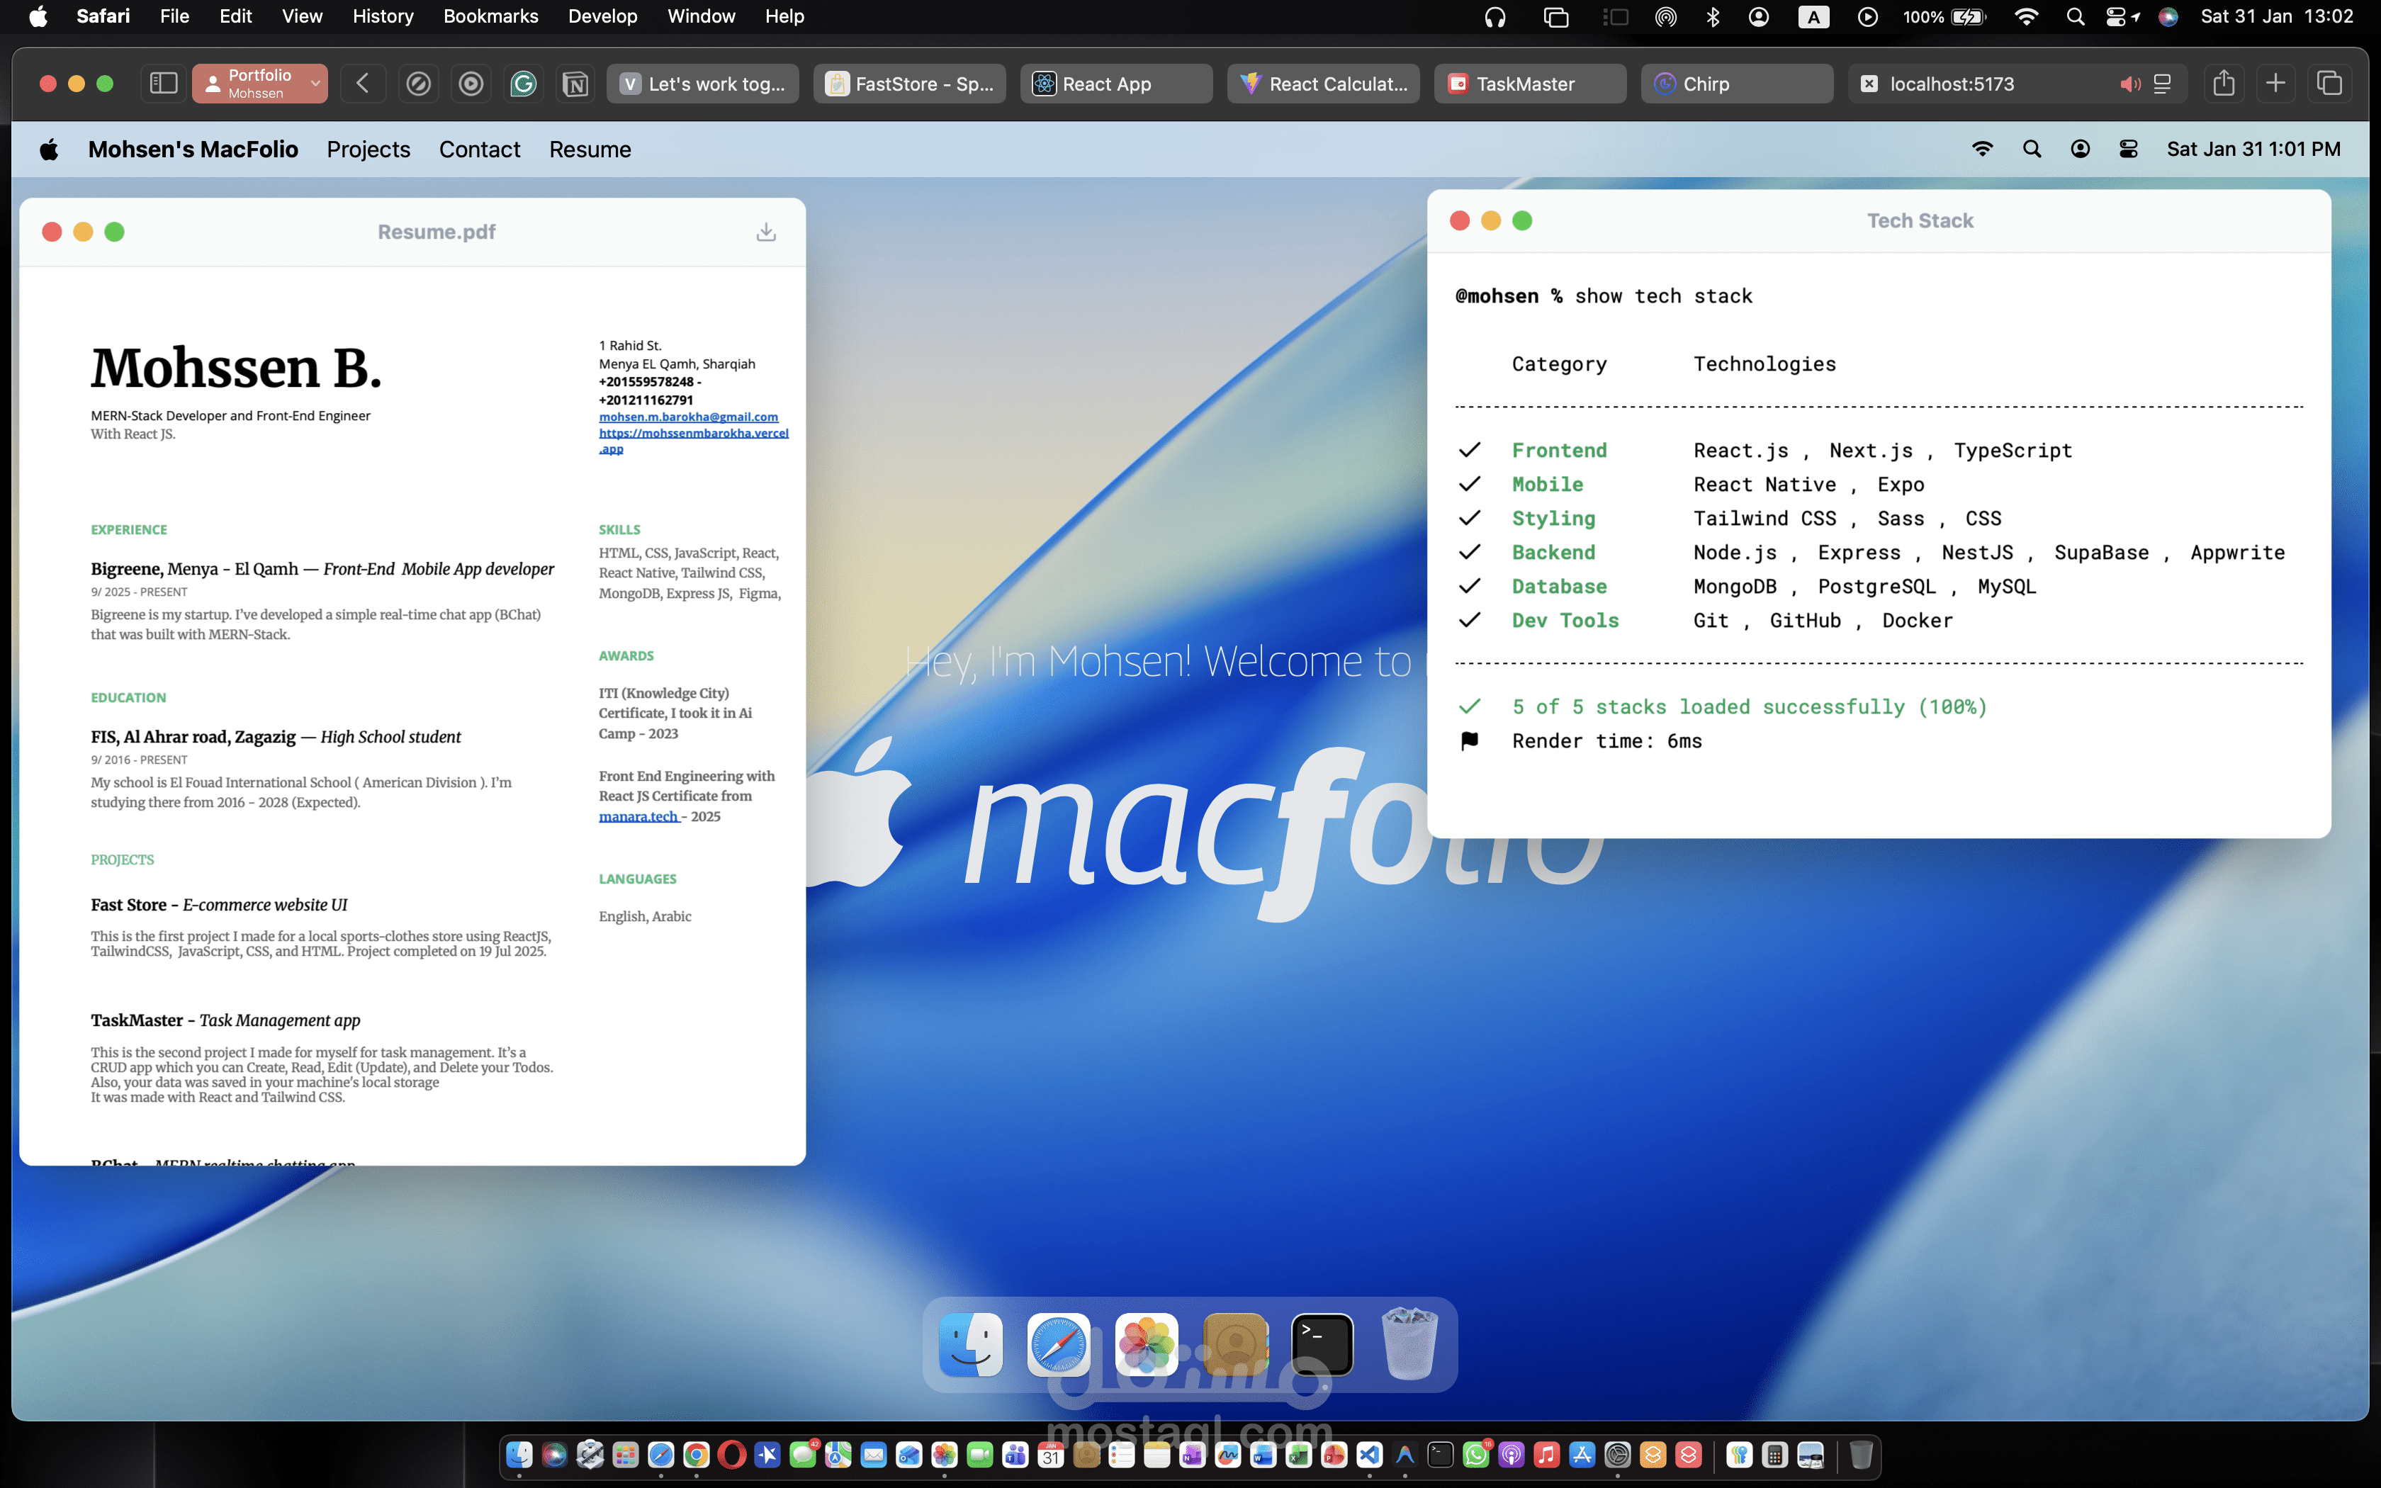Open new tab with plus icon
2381x1488 pixels.
point(2275,84)
